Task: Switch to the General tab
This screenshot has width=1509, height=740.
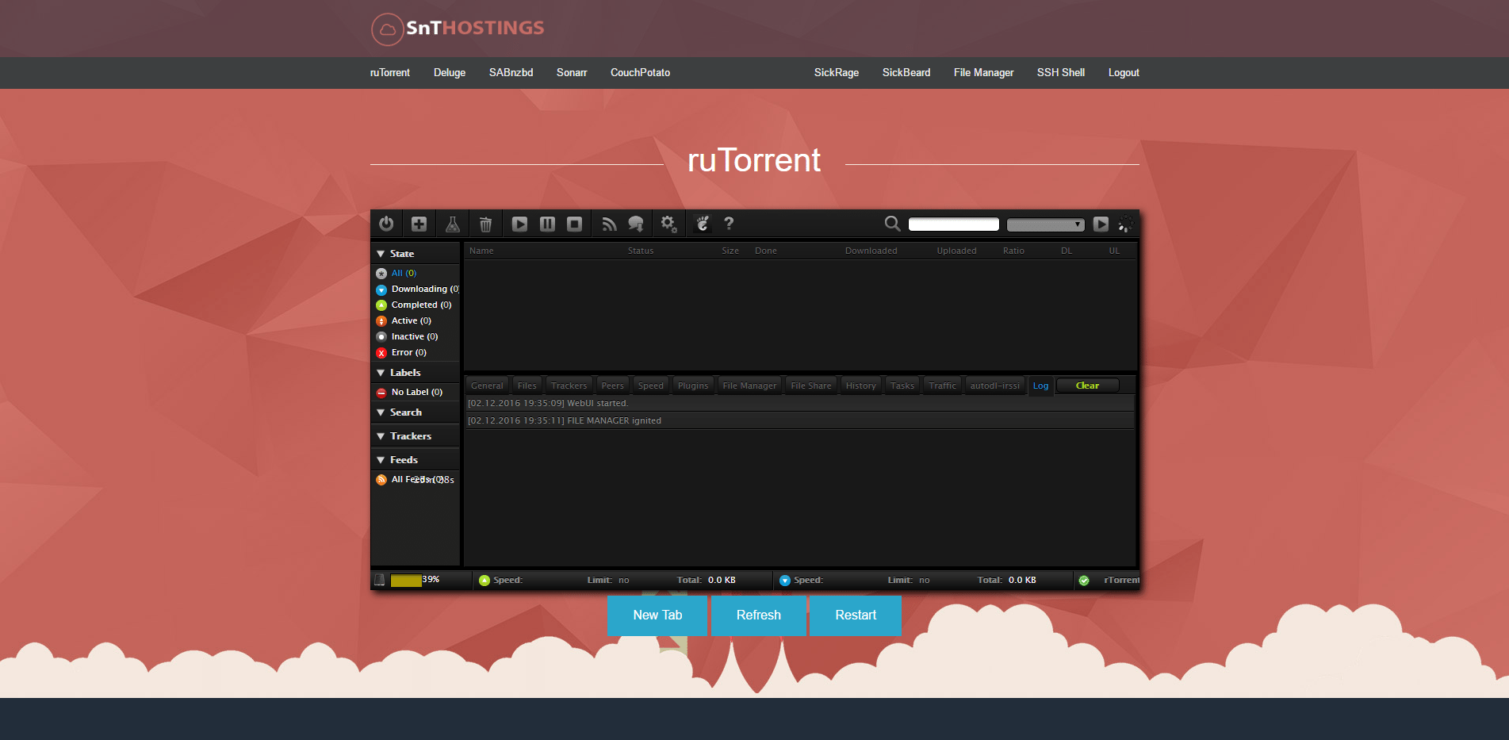Action: pos(487,385)
